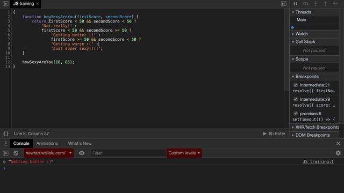Expand the Watch section
Screen dimensions: 344x193
[314, 34]
